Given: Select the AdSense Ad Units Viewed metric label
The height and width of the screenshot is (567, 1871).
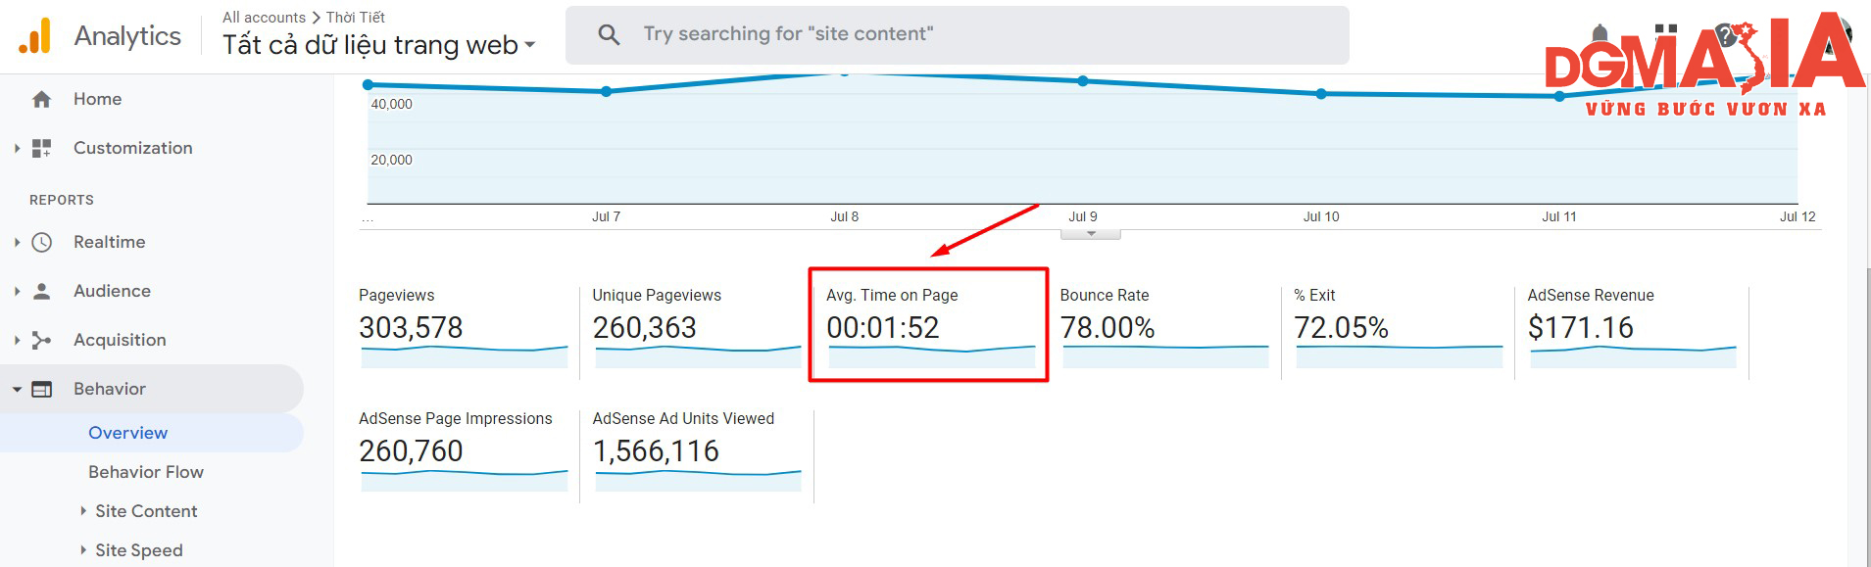Looking at the screenshot, I should [x=683, y=418].
